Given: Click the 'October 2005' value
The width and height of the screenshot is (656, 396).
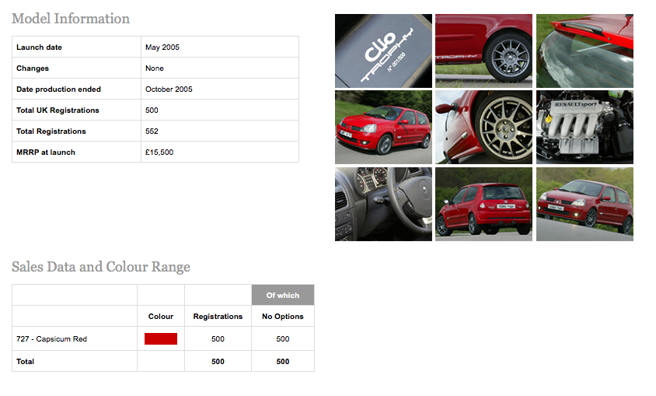Looking at the screenshot, I should (169, 89).
